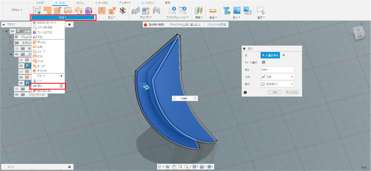The width and height of the screenshot is (371, 171).
Task: Collapse the ボディ folder in browser
Action: click(x=10, y=54)
